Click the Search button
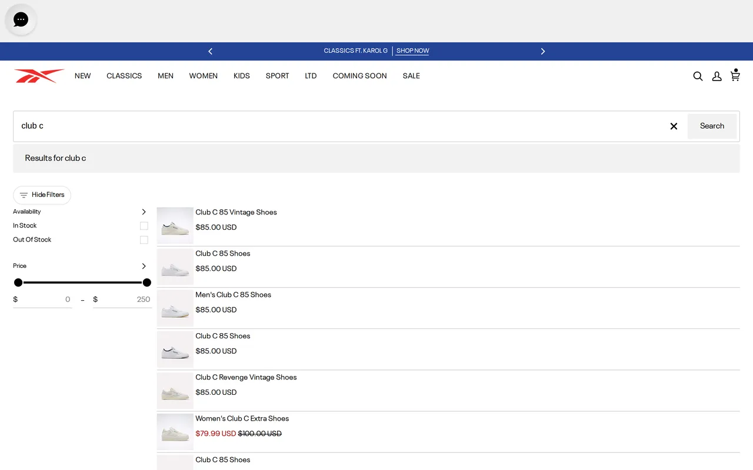This screenshot has width=753, height=470. click(x=712, y=126)
